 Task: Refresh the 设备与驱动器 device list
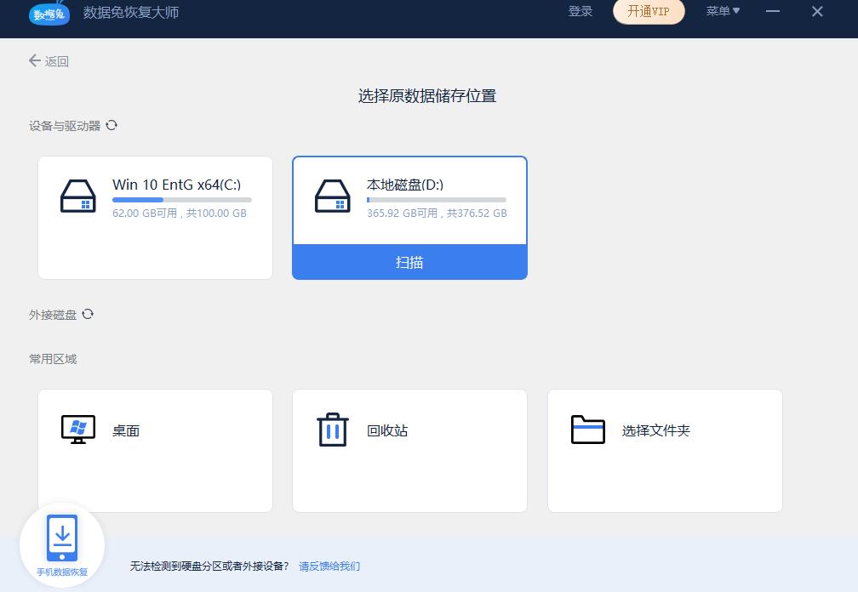point(112,124)
